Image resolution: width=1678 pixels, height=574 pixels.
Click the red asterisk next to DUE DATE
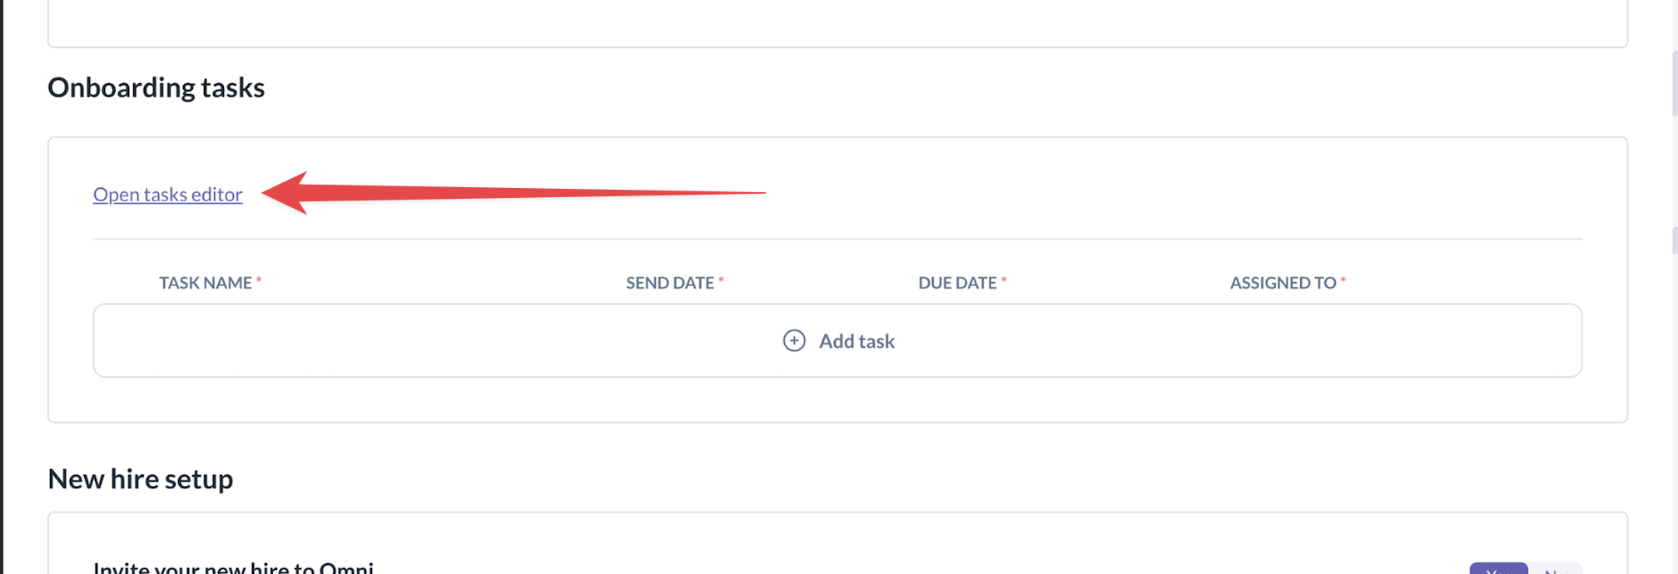pyautogui.click(x=1004, y=280)
